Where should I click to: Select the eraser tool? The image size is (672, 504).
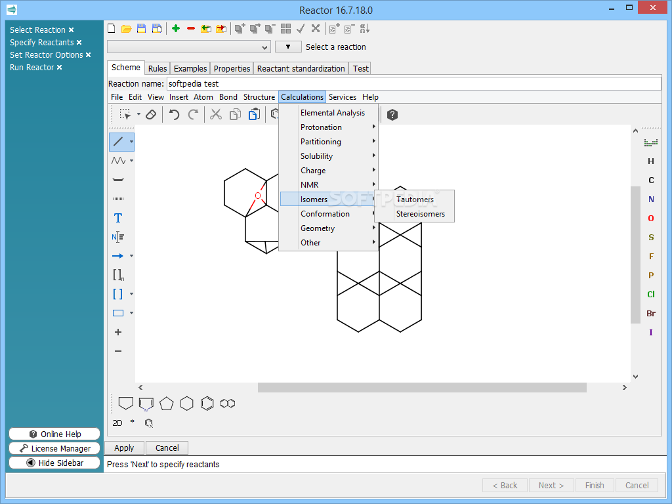151,114
